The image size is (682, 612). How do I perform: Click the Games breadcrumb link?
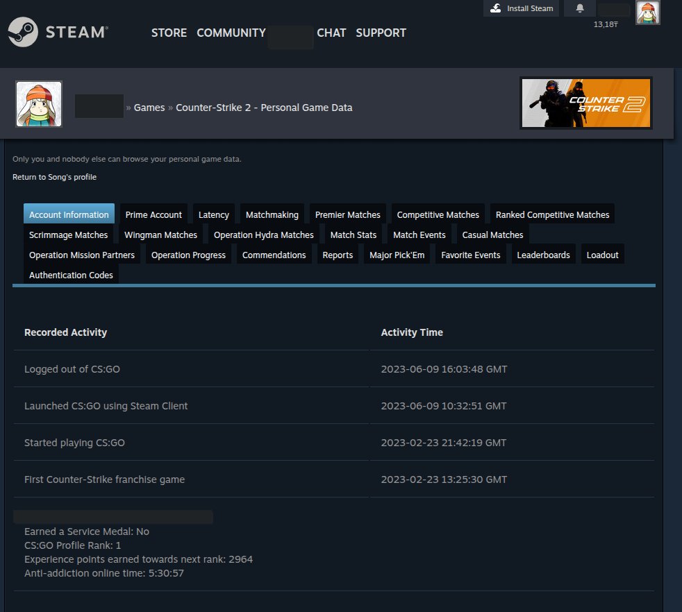(x=149, y=108)
